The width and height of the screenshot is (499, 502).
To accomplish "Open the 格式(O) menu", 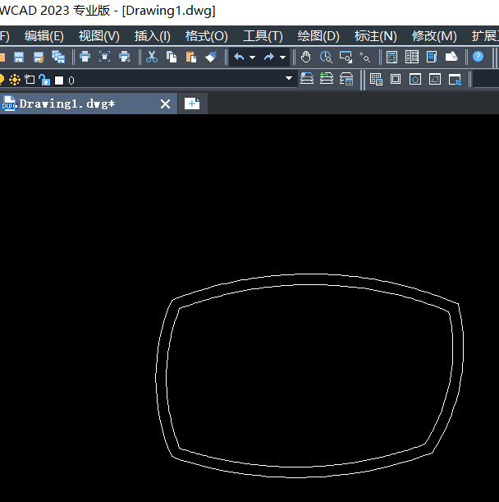I will click(x=207, y=36).
